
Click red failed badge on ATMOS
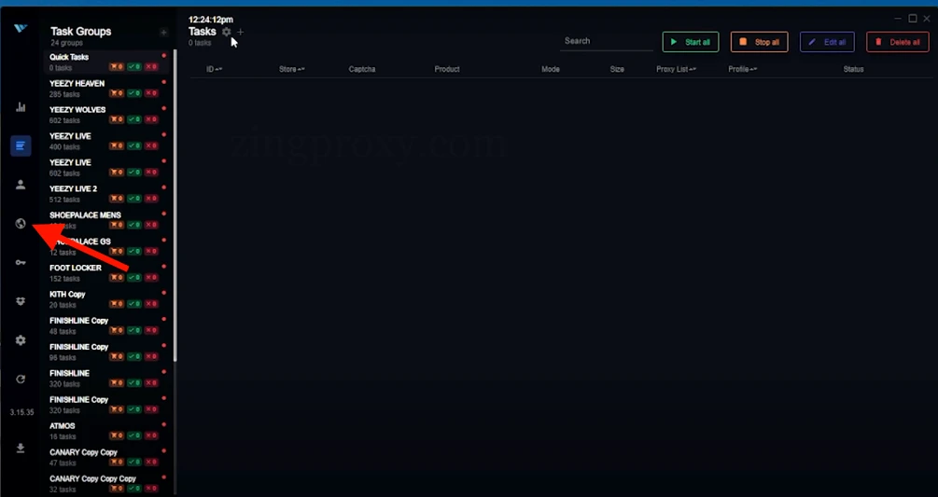(x=151, y=435)
